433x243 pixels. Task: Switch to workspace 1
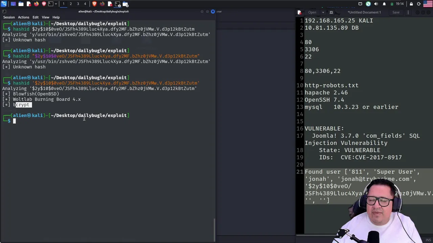click(63, 4)
